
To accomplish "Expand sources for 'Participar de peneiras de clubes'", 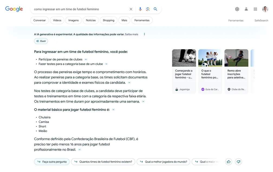I will [x=86, y=59].
